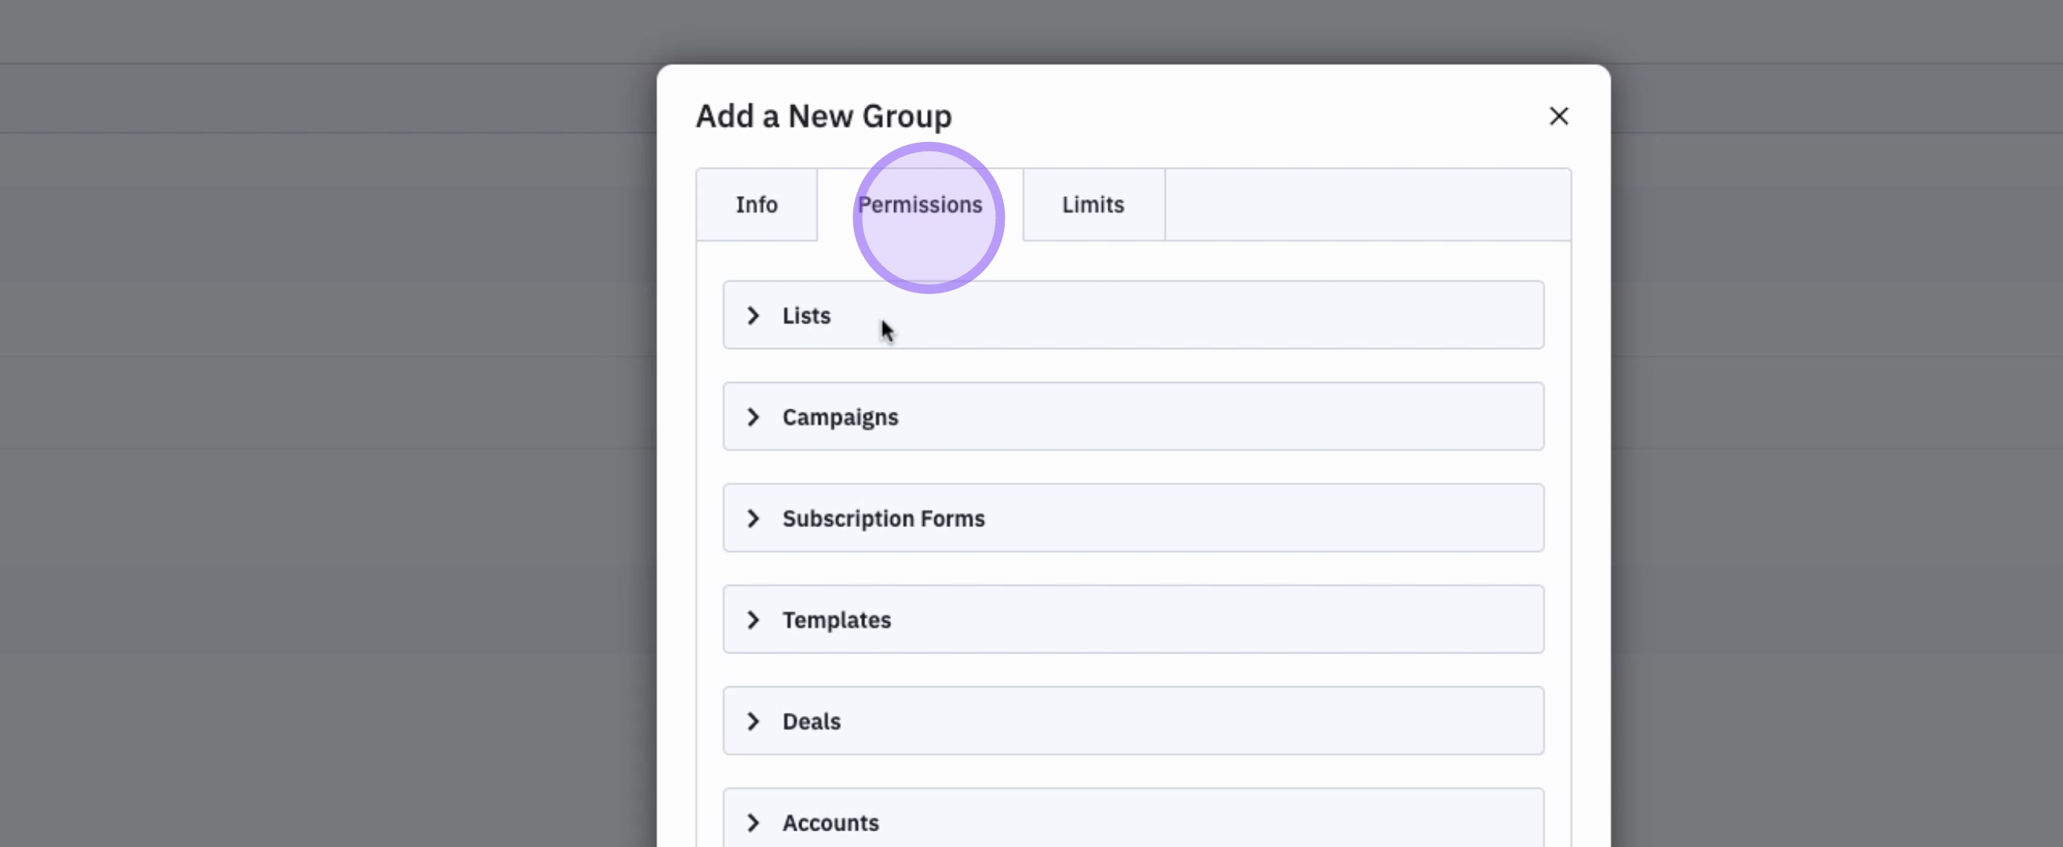
Task: Select the Permissions tab
Action: tap(920, 205)
